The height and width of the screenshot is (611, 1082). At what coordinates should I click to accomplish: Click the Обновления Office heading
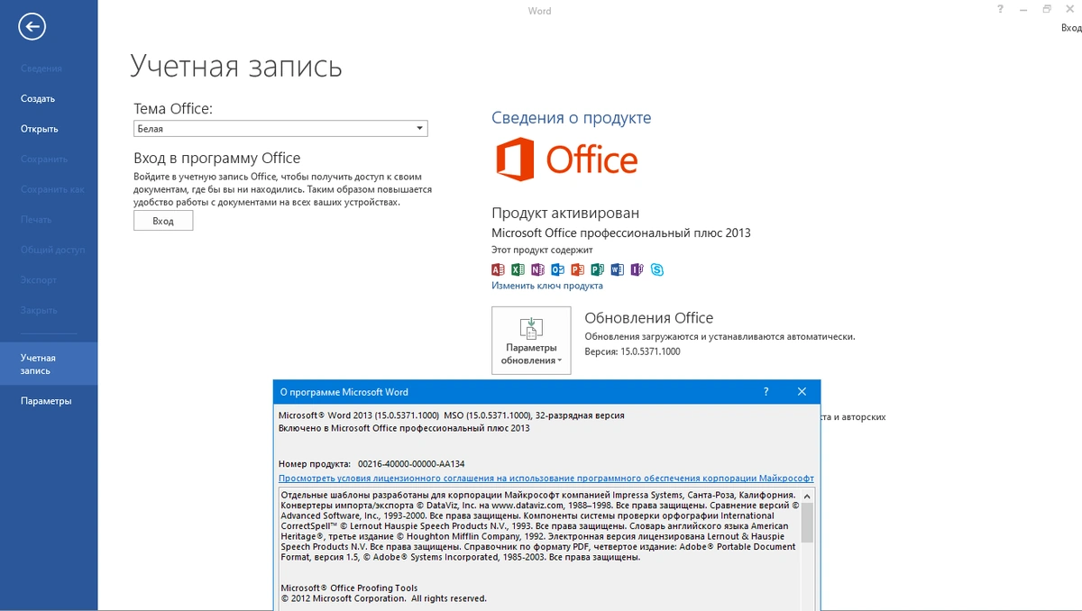(649, 318)
